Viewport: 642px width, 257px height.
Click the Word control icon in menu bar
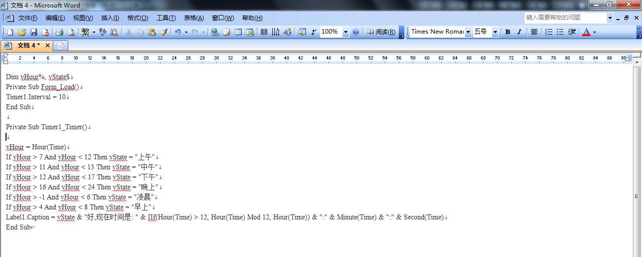[x=10, y=18]
